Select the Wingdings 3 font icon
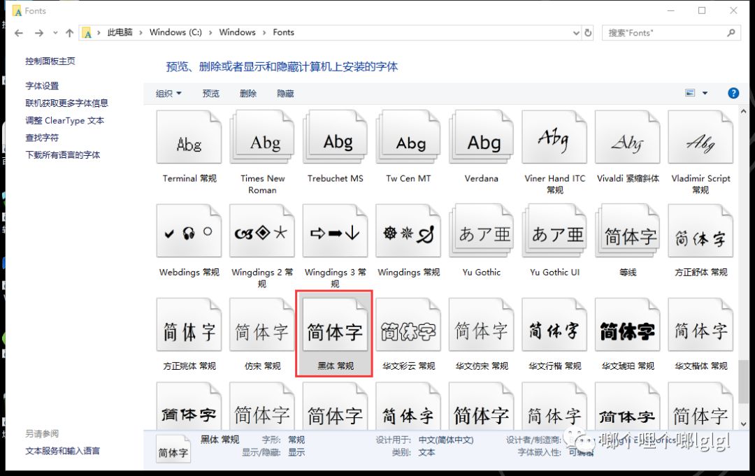Viewport: 755px width, 476px height. point(335,231)
